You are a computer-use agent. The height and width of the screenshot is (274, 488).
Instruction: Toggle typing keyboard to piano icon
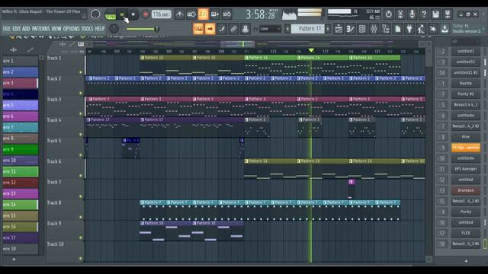click(x=198, y=29)
